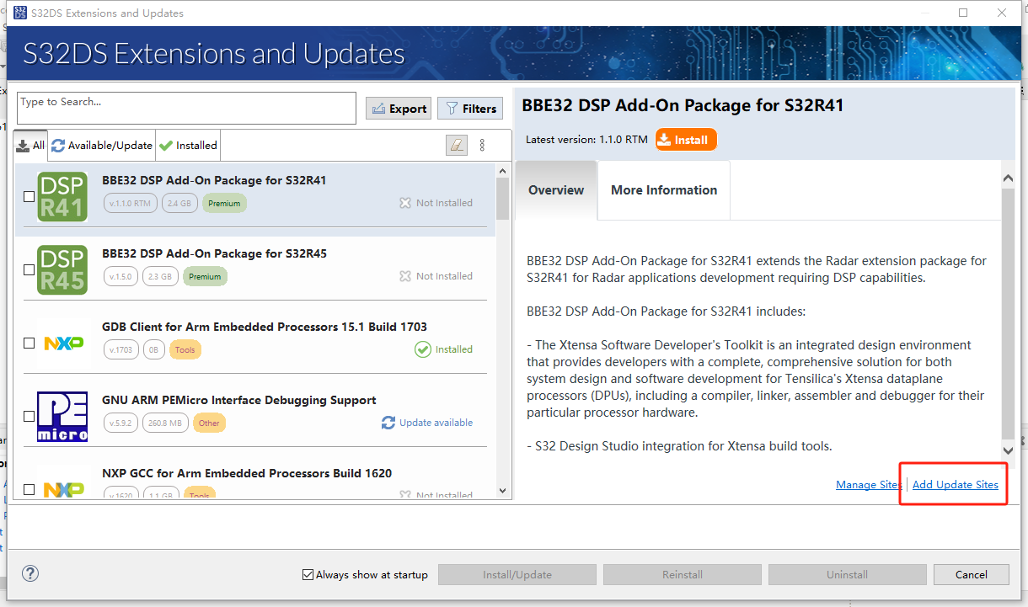Click the NXP logo of NXP GCC Build 1620
The width and height of the screenshot is (1028, 607).
(x=62, y=488)
